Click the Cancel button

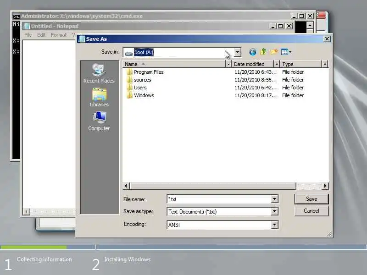click(311, 211)
